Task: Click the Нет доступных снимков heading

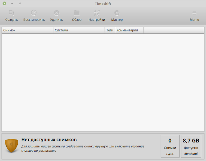Action: 49,140
